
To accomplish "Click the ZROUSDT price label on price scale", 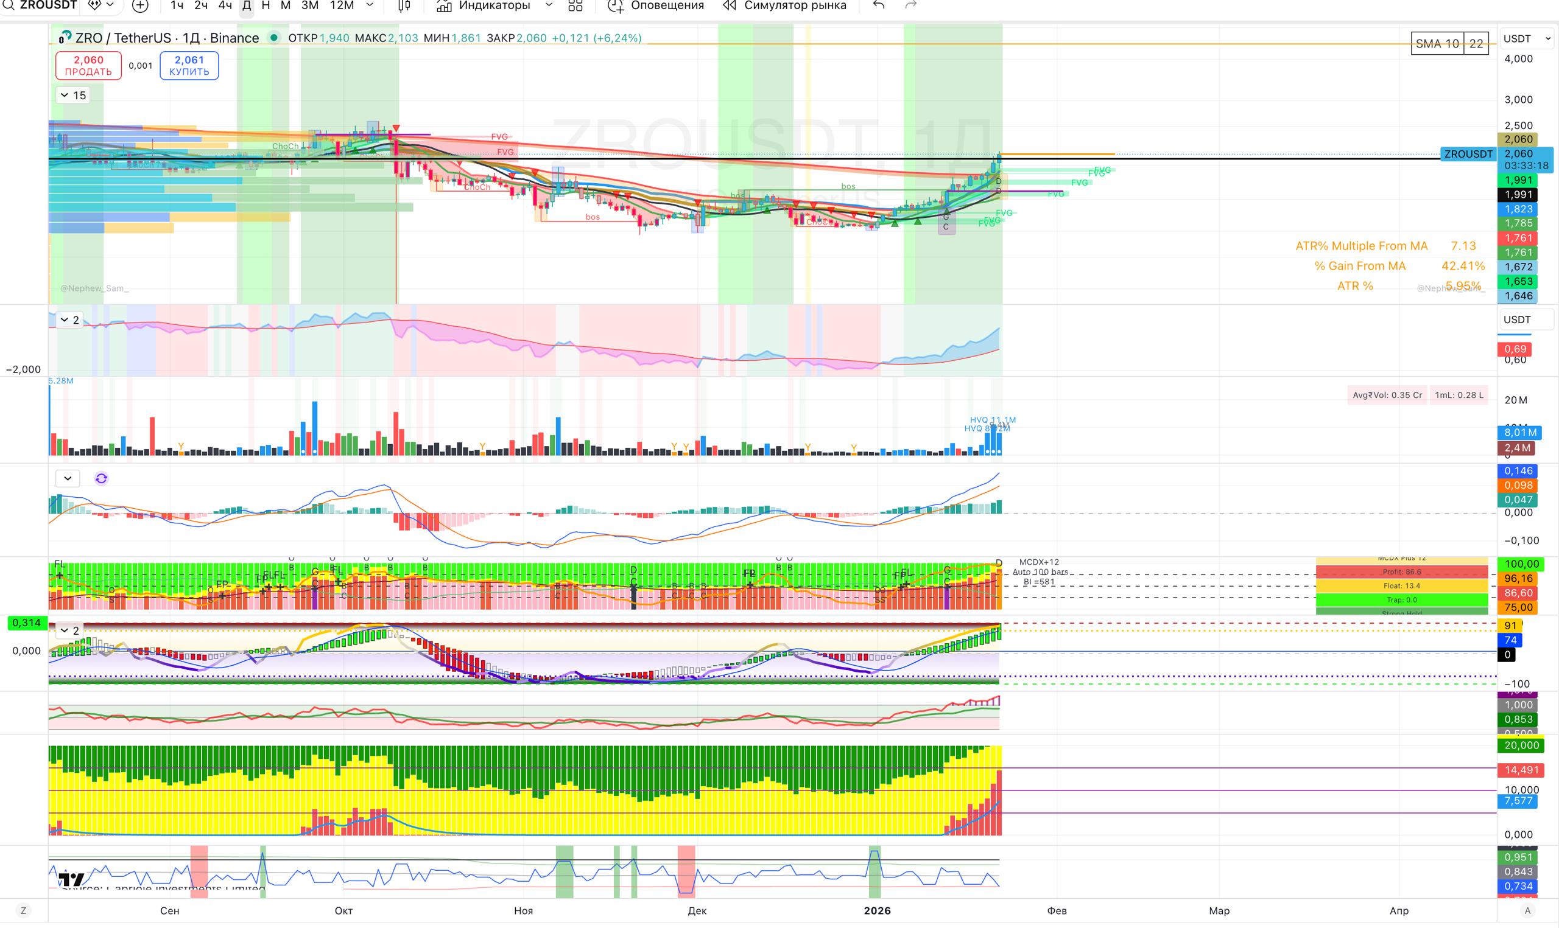I will (x=1468, y=154).
